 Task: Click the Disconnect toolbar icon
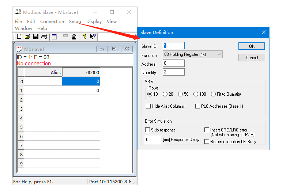74,37
